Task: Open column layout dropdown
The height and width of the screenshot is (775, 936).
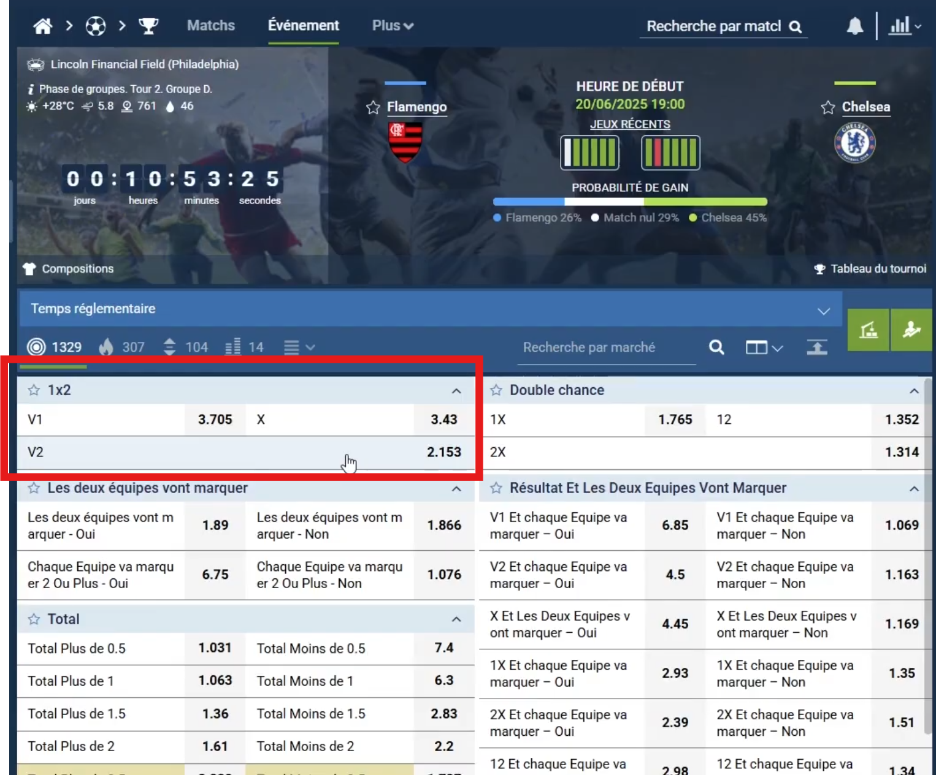Action: (764, 348)
